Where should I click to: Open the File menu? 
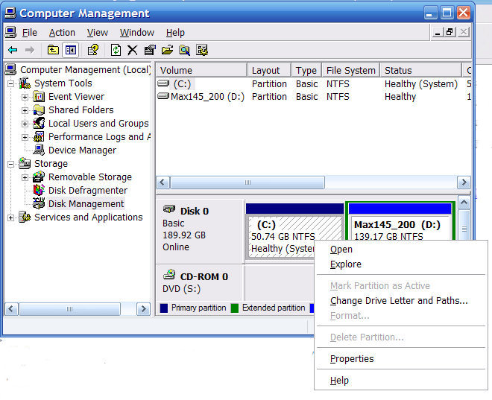[30, 33]
